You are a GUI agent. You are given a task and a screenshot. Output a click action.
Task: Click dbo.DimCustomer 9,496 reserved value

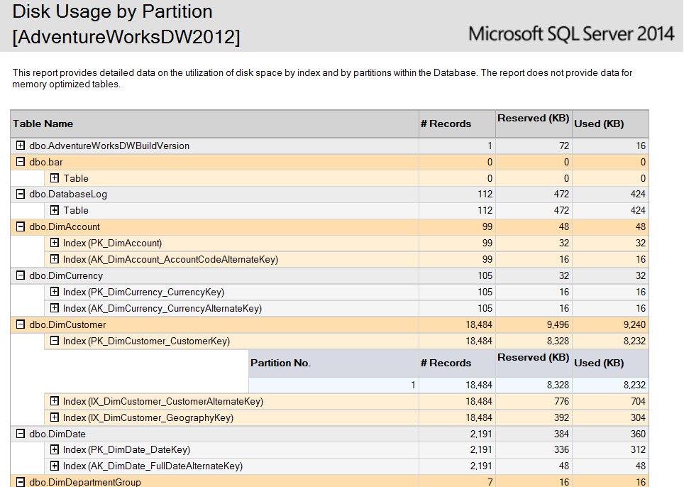point(556,324)
